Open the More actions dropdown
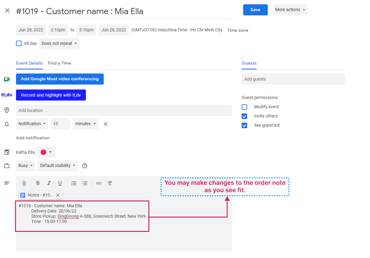 (x=290, y=10)
